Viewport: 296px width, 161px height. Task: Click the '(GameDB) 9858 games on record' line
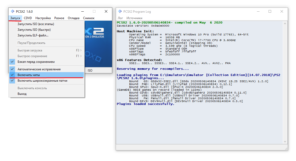coord(159,90)
